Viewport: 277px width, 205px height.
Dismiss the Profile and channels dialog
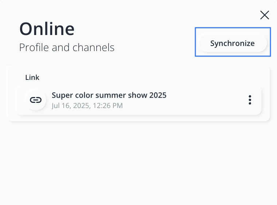pos(265,15)
